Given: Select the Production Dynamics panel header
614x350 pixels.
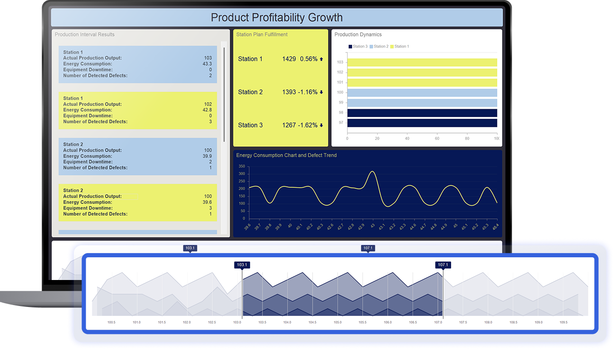Looking at the screenshot, I should pos(358,34).
